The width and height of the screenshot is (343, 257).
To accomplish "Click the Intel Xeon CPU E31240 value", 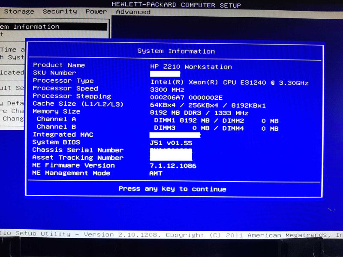I will (x=229, y=83).
